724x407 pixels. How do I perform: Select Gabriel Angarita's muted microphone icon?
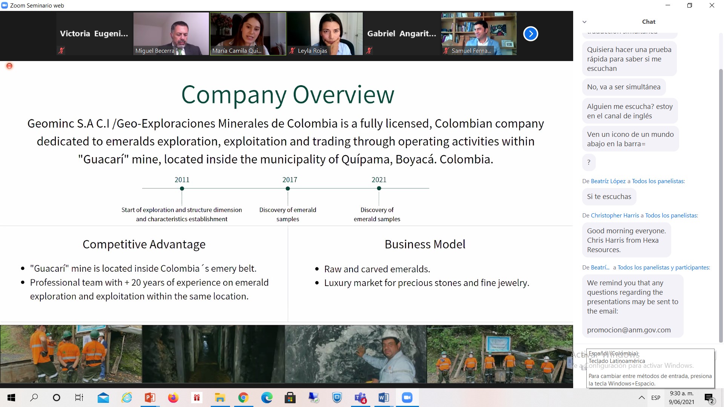[x=369, y=50]
